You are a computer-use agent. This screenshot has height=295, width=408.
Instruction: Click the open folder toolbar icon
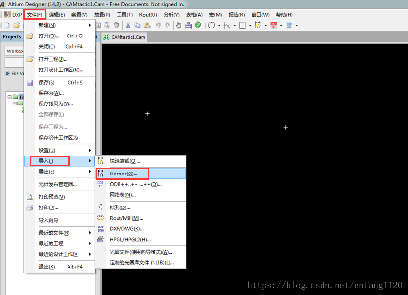pos(17,25)
